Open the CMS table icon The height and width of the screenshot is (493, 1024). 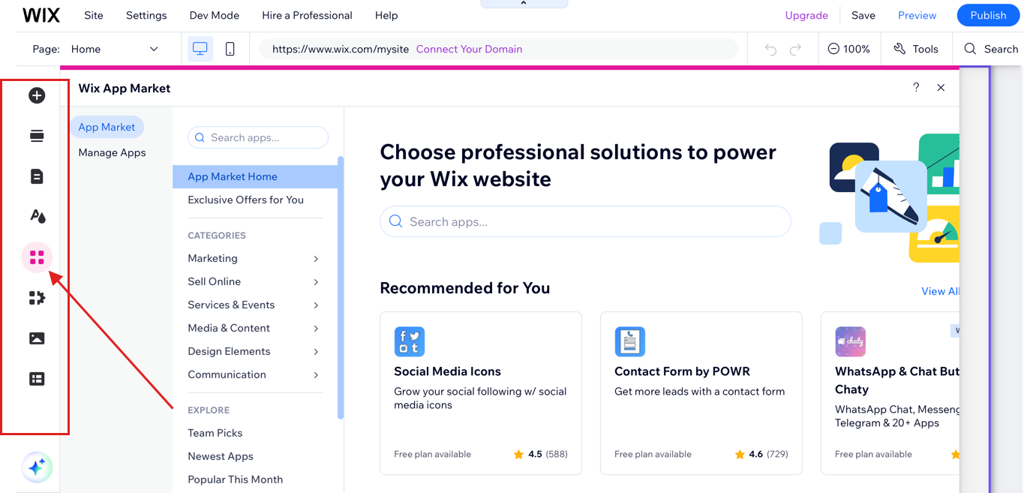(x=37, y=379)
